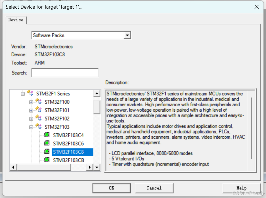Screen dimensions: 266x198
Task: Click the chip icon beside STM32F103C6
Action: coord(47,143)
